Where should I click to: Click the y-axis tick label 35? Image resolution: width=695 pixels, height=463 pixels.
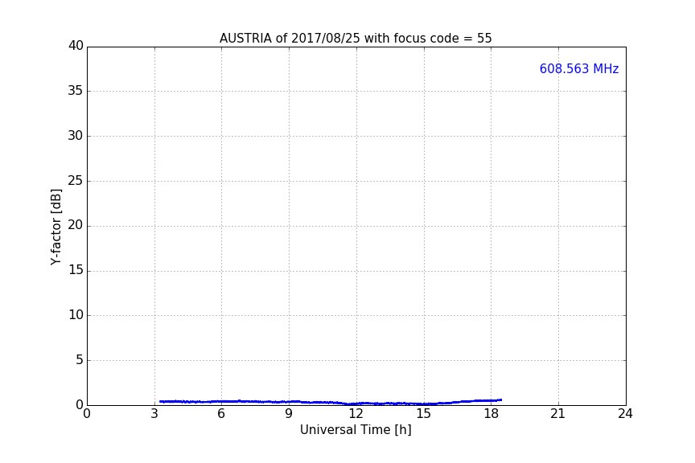click(x=76, y=91)
